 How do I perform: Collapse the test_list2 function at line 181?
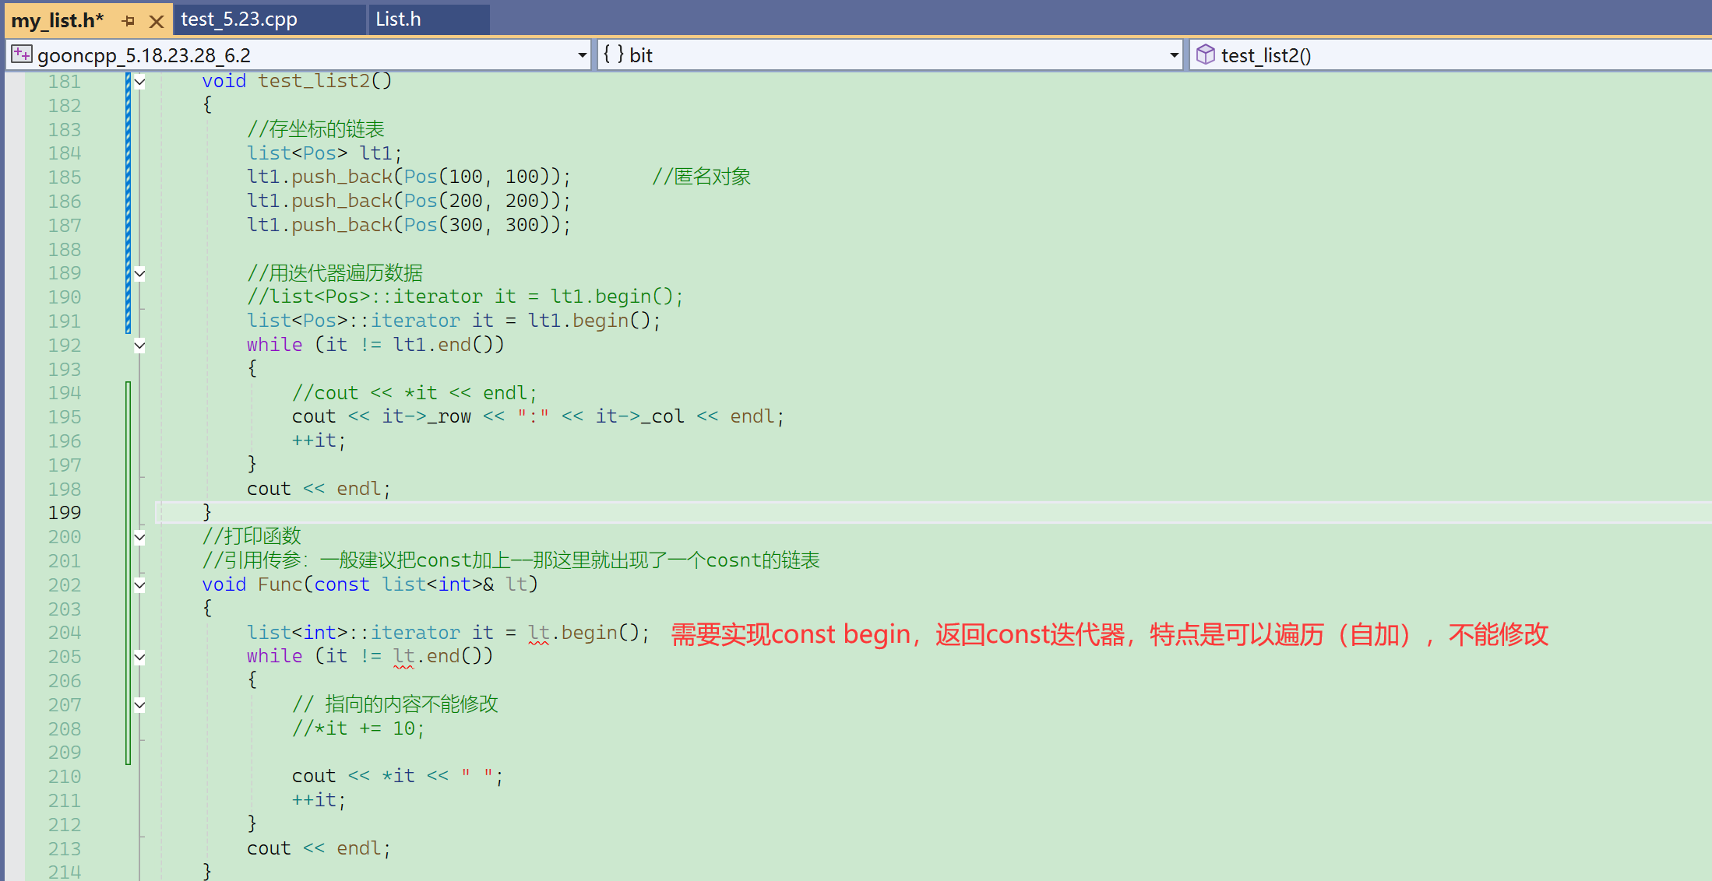(x=139, y=82)
